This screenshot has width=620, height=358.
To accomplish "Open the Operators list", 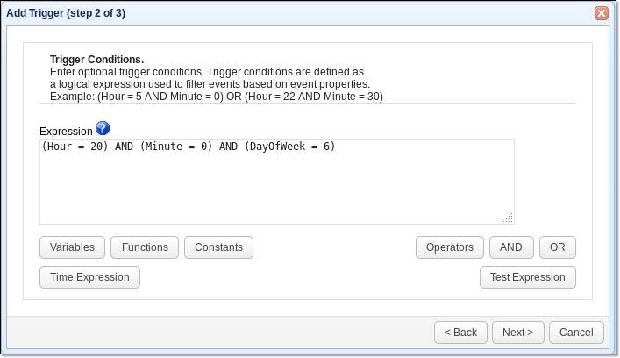I will 449,247.
